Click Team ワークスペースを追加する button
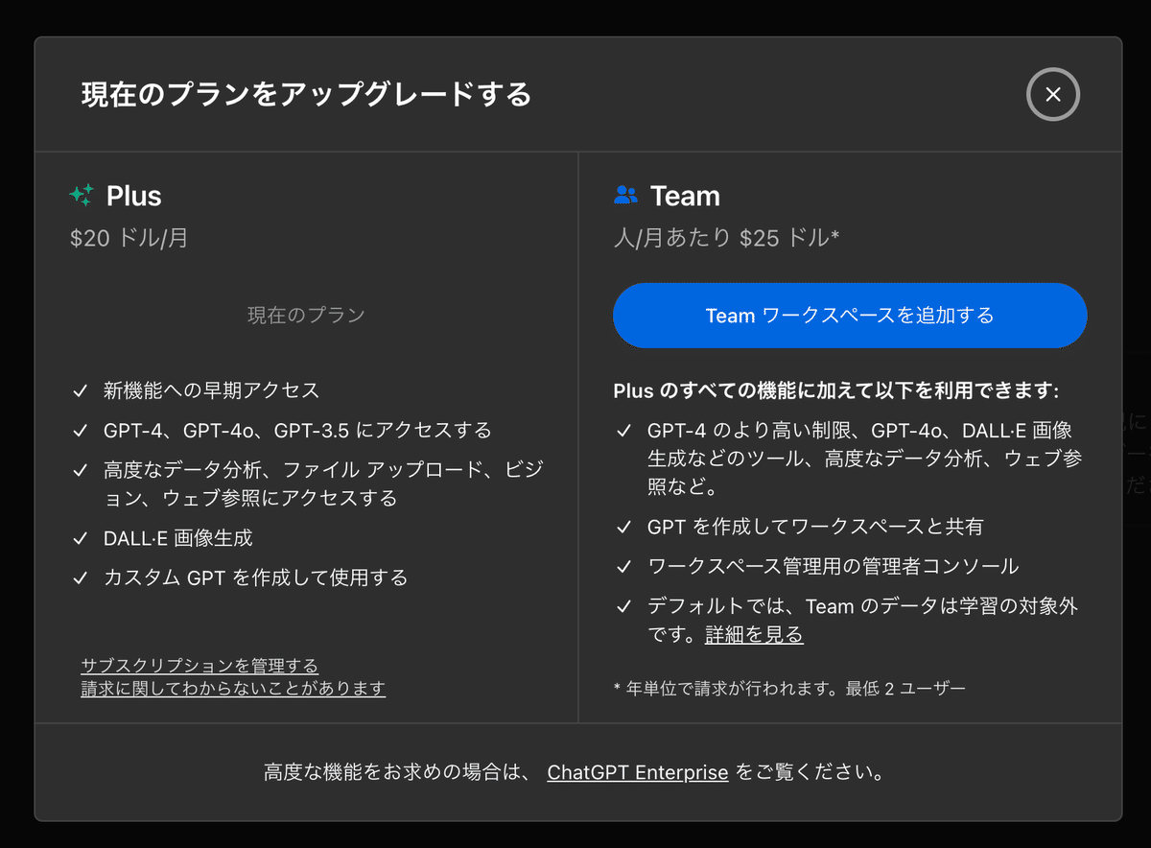Image resolution: width=1151 pixels, height=848 pixels. click(x=850, y=315)
